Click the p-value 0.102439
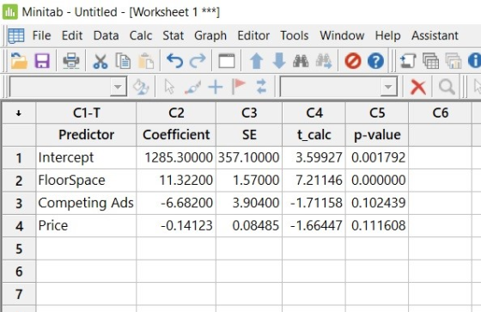Image resolution: width=481 pixels, height=312 pixels. coord(377,203)
